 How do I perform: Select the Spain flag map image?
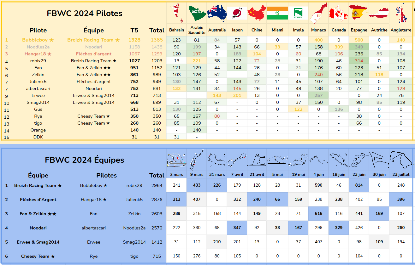click(359, 13)
